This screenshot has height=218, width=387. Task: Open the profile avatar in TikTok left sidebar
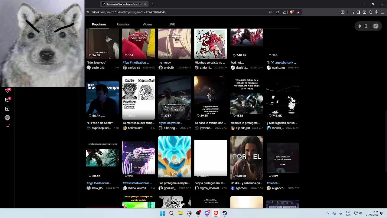[x=7, y=118]
